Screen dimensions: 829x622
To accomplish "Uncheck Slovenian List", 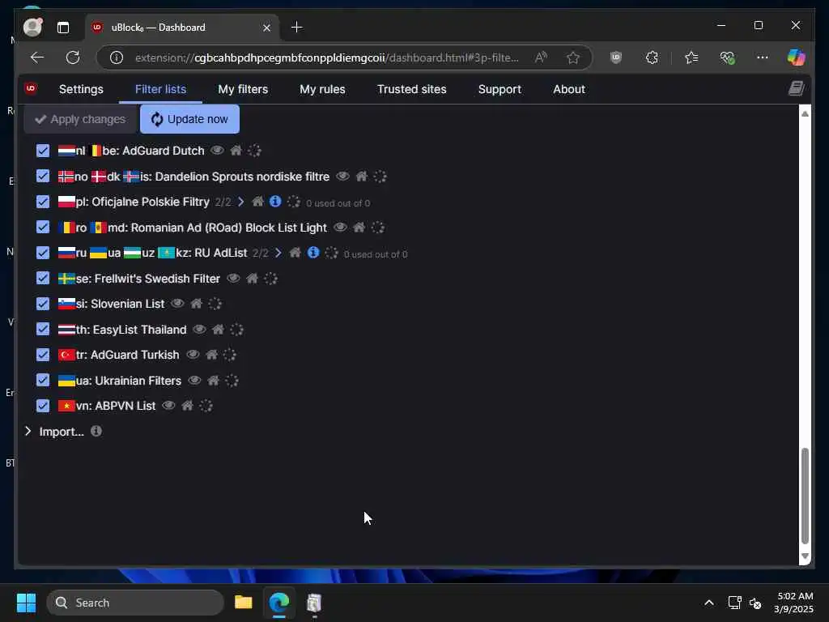I will point(43,304).
